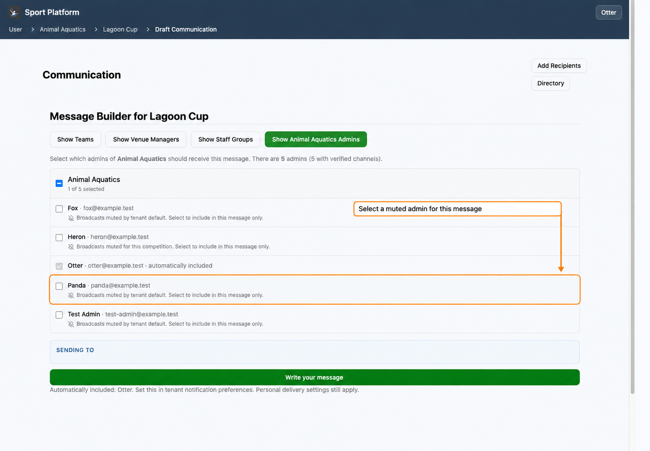Click the Sport Platform title
Image resolution: width=650 pixels, height=451 pixels.
(x=52, y=12)
